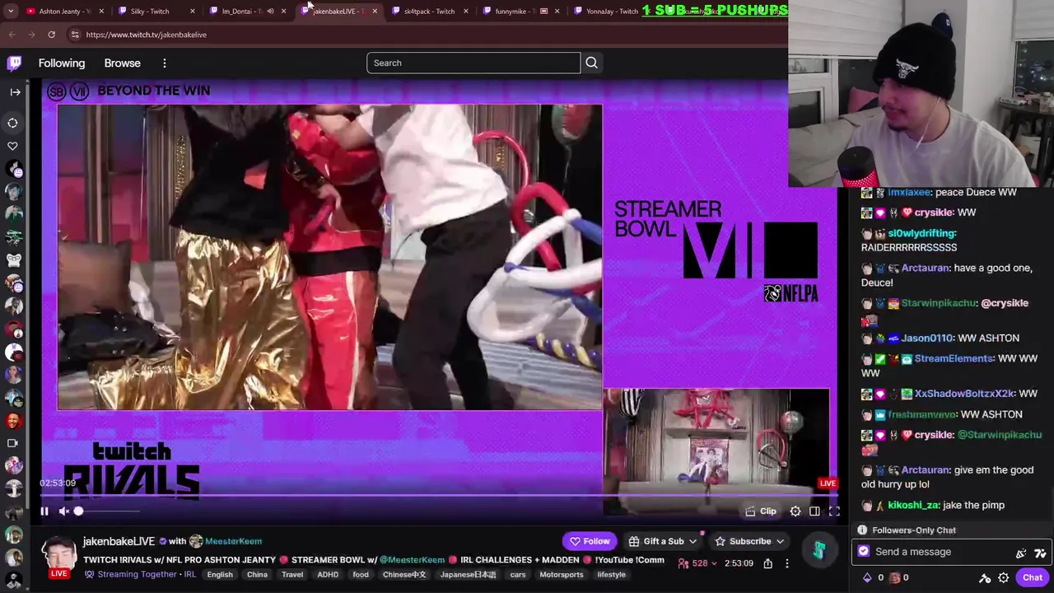Click the Bits cheer icon in chat footer
This screenshot has width=1054, height=593.
click(x=866, y=578)
